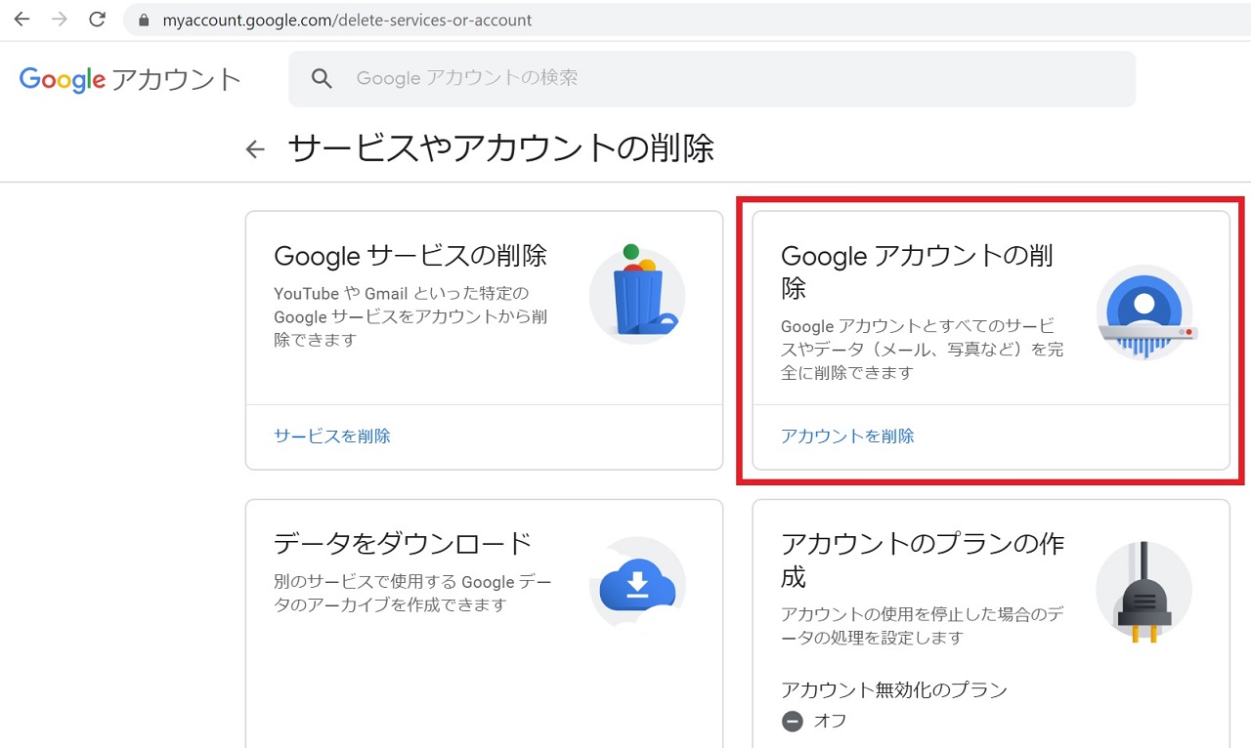
Task: Open the アカウントを削除 link
Action: coord(847,436)
